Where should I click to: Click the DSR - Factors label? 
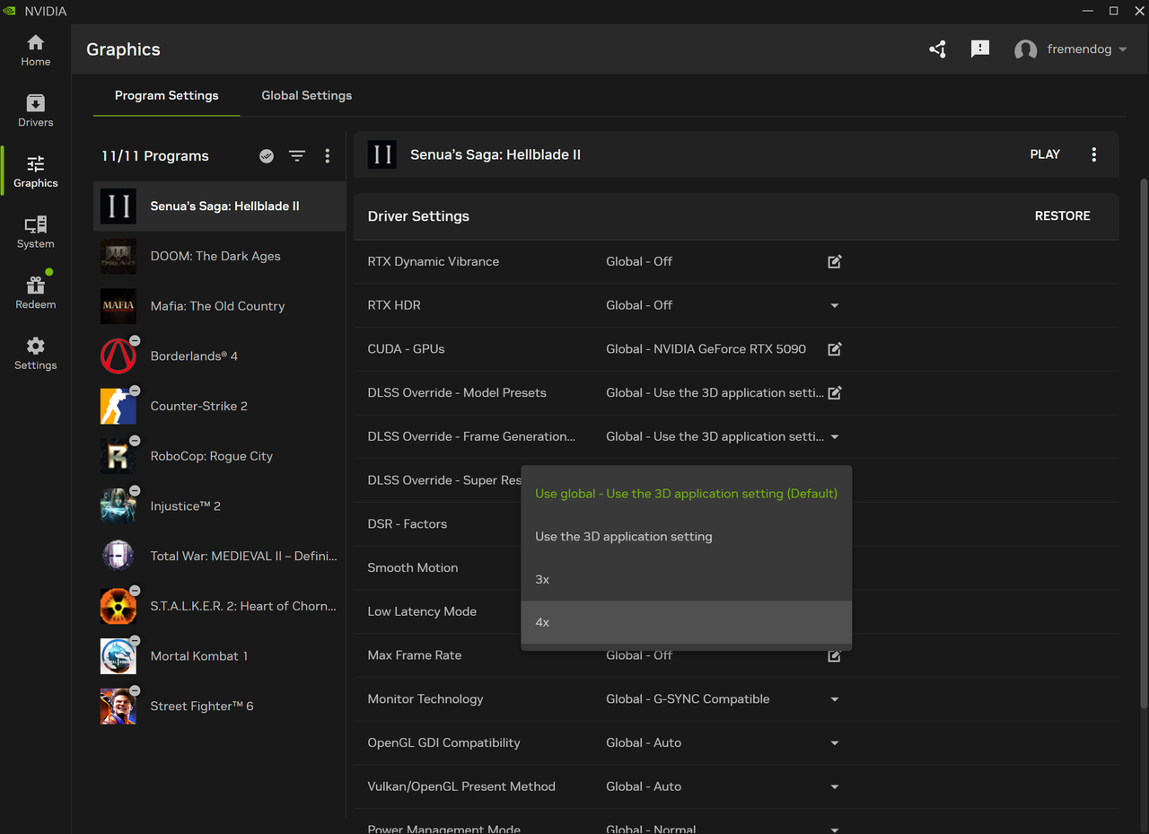pos(407,524)
